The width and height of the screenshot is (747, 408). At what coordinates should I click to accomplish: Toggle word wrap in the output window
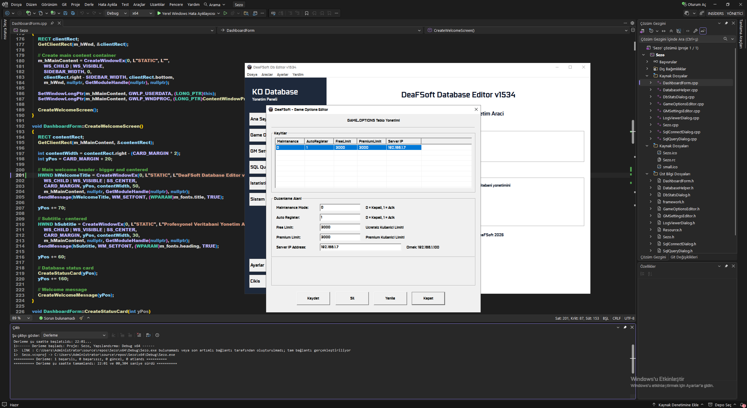148,335
